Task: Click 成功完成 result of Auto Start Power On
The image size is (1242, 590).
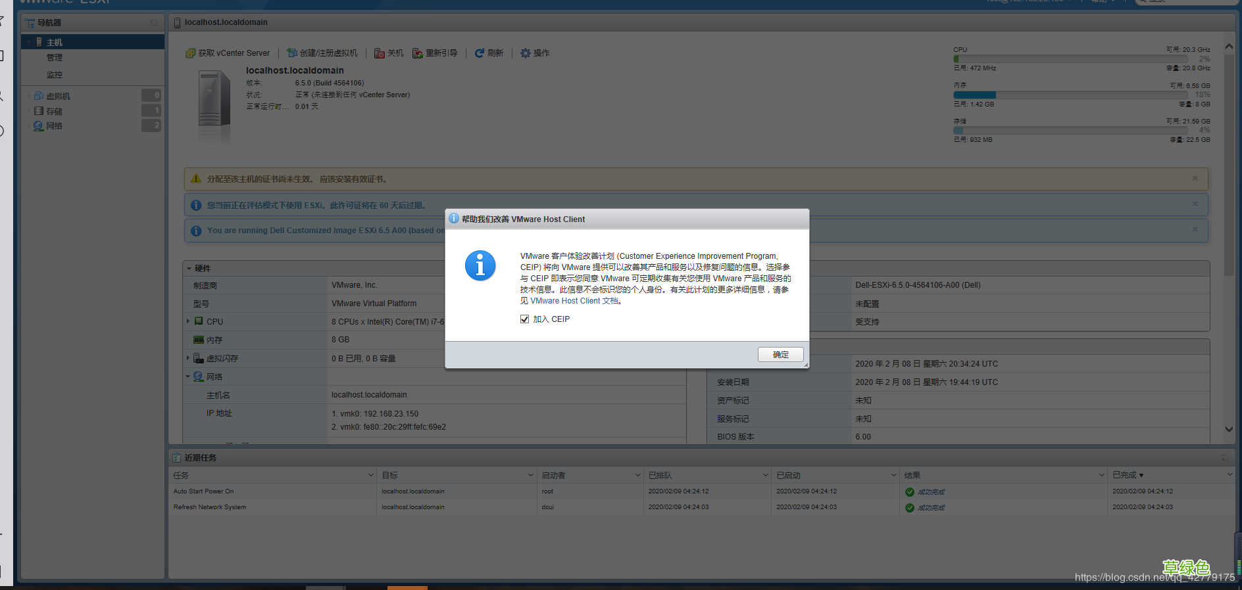Action: (x=931, y=492)
